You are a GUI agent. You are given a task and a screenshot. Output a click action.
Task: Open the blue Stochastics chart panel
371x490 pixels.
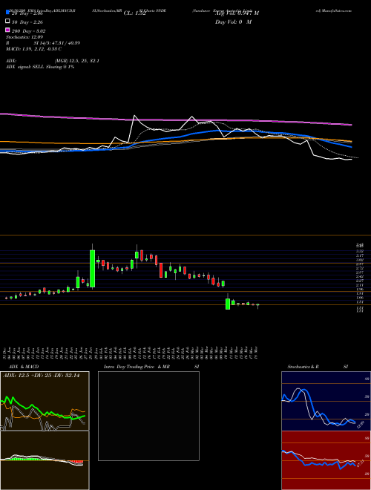tap(326, 401)
